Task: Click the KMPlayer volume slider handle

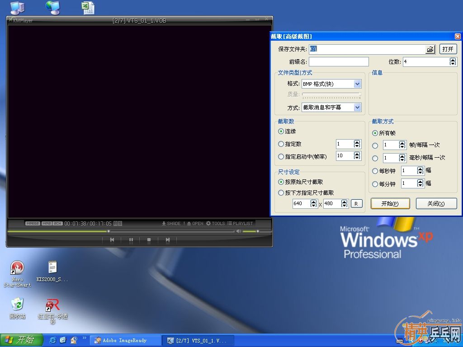Action: [258, 231]
